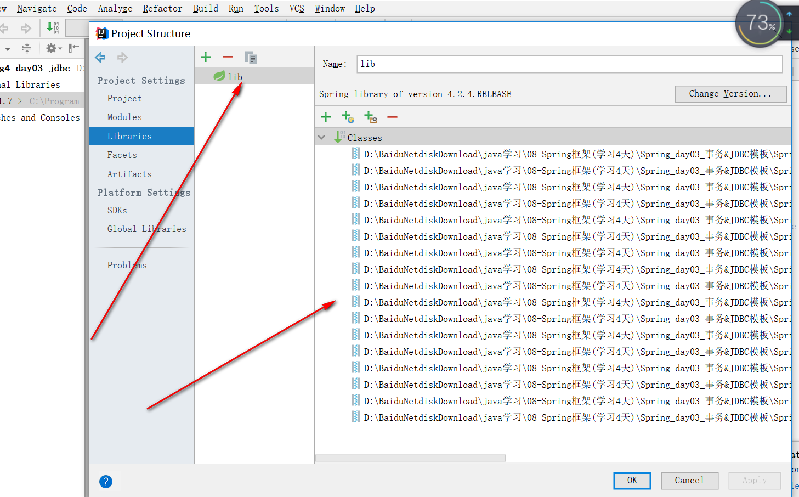This screenshot has height=497, width=799.
Task: Attach external jar directory with plus-archive icon
Action: 370,116
